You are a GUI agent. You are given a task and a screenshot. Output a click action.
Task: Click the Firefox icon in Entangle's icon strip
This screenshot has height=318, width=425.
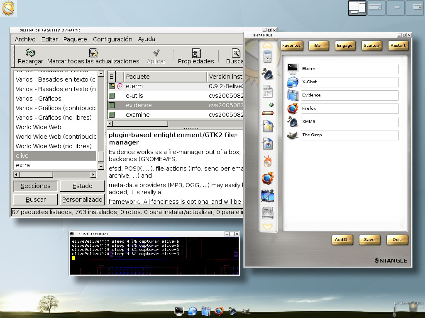click(268, 178)
